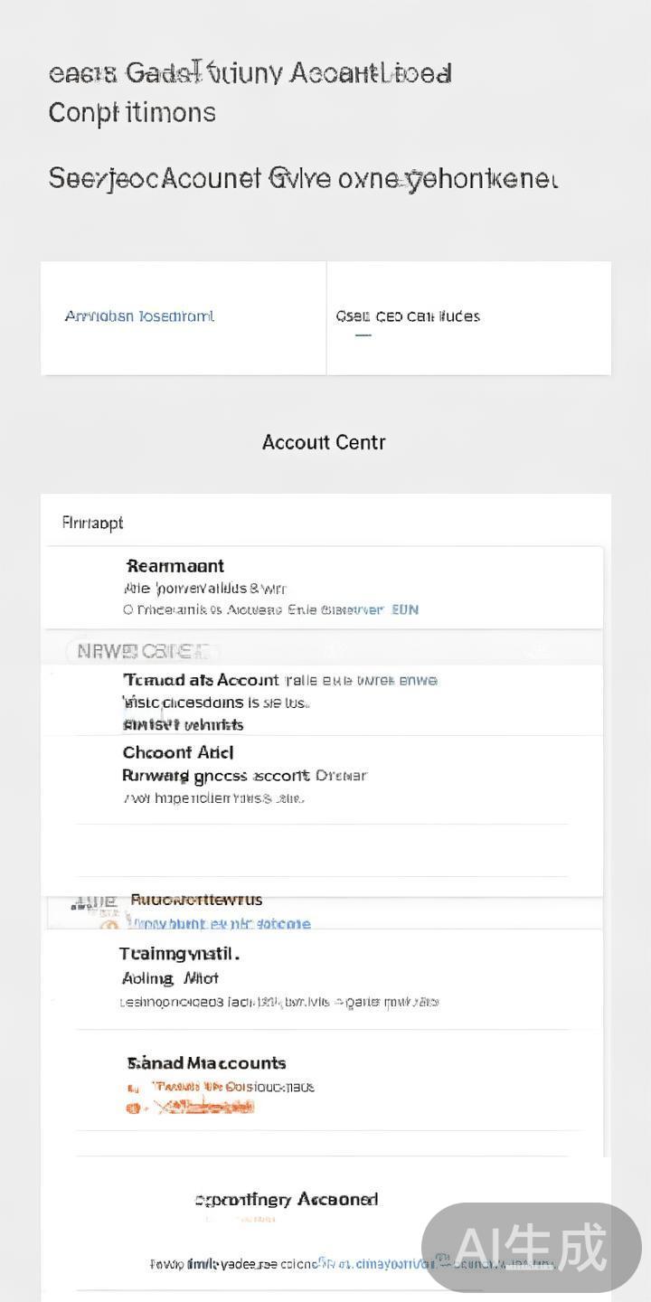The height and width of the screenshot is (1302, 651).
Task: Click the Rudoworttewrus title text
Action: point(196,900)
